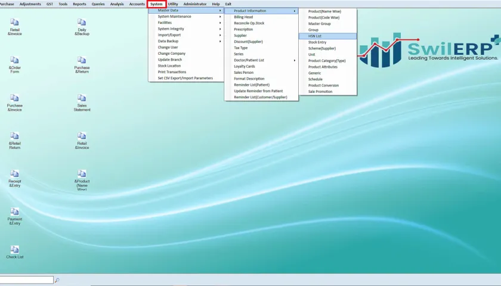Click the search input field at bottom

tap(26, 280)
